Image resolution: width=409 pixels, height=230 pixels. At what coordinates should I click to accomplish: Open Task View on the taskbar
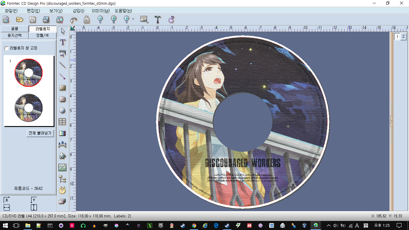click(16, 225)
